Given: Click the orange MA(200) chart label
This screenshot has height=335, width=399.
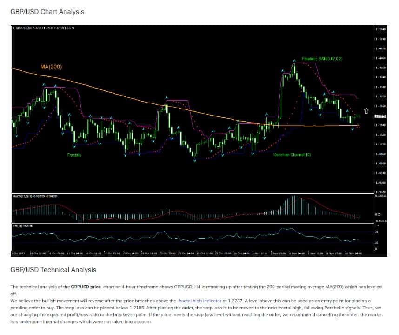Looking at the screenshot, I should [x=51, y=67].
